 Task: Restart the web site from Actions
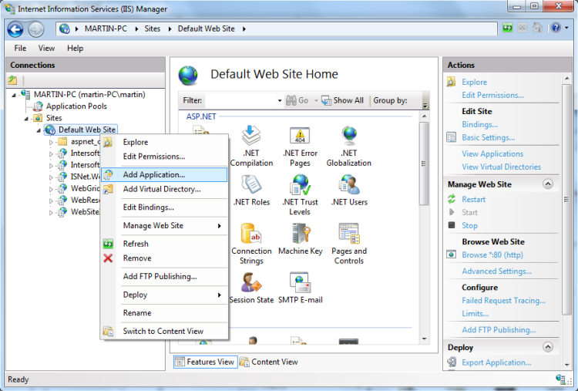pos(473,199)
